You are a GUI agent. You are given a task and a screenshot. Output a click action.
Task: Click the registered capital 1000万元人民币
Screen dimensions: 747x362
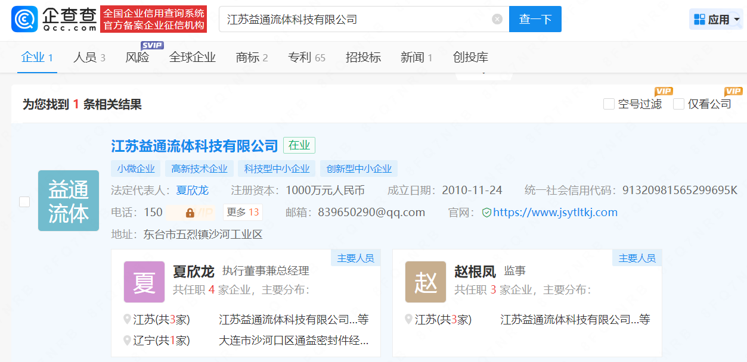click(325, 191)
